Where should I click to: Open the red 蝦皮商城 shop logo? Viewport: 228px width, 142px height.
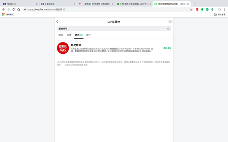pos(63,48)
